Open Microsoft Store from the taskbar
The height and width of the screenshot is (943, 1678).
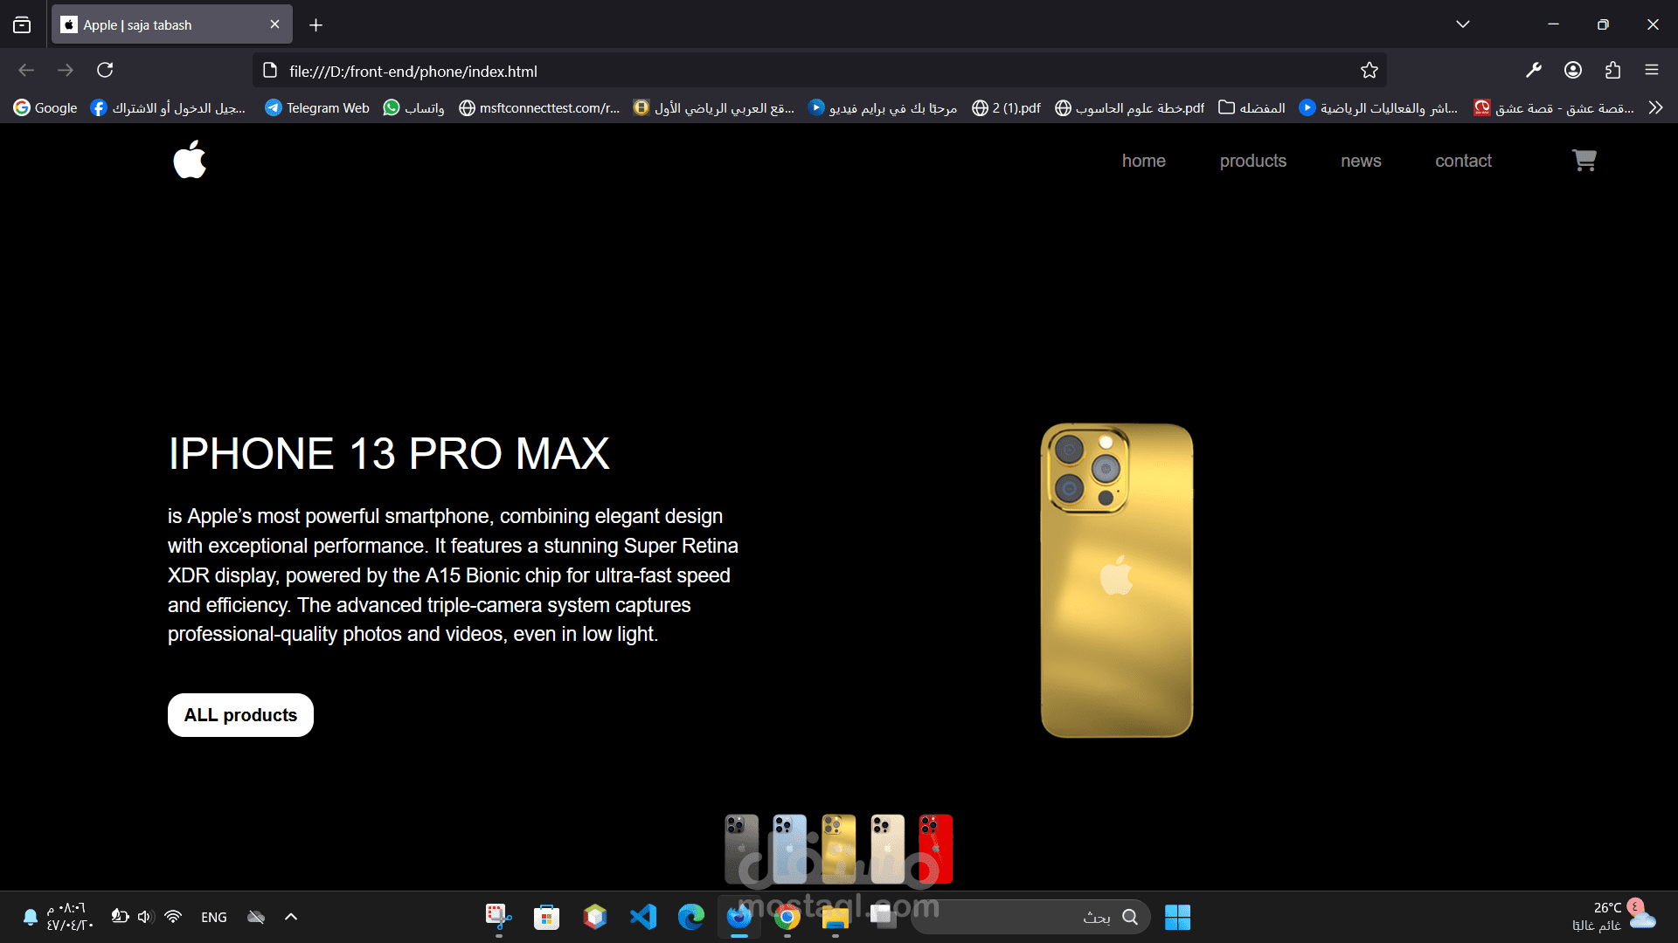pyautogui.click(x=546, y=917)
